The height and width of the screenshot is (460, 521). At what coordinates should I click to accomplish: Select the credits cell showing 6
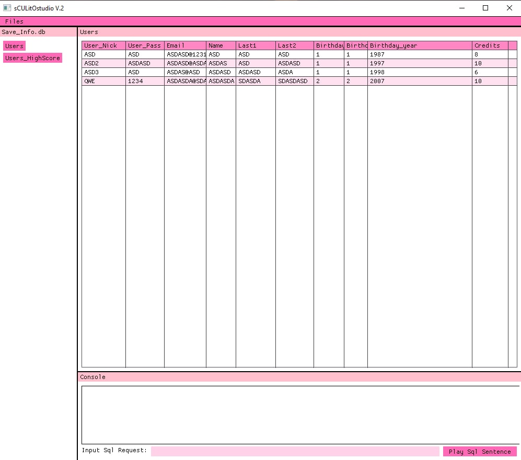pos(490,72)
